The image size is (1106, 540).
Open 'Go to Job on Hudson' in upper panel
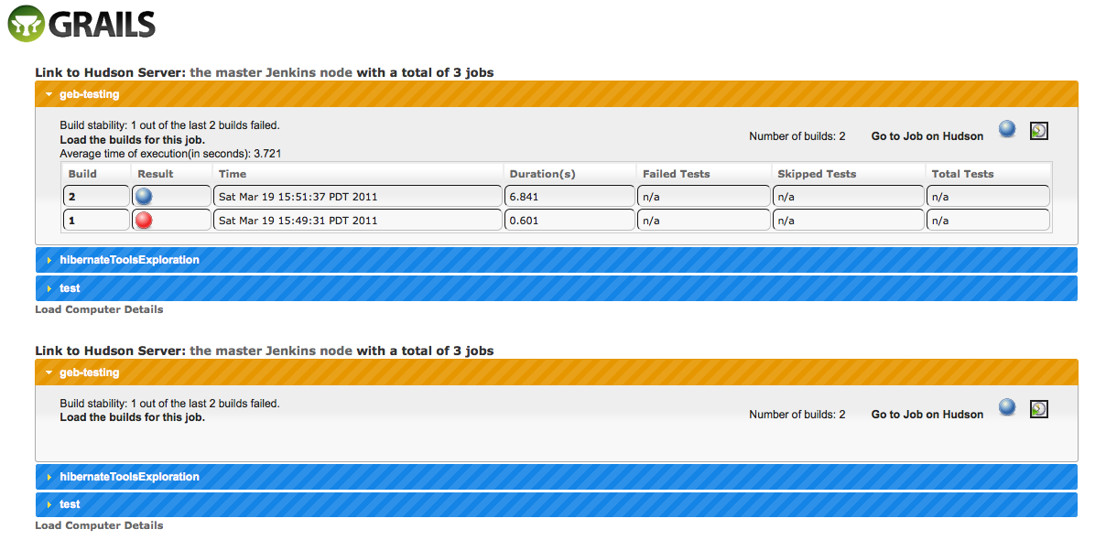click(x=927, y=136)
